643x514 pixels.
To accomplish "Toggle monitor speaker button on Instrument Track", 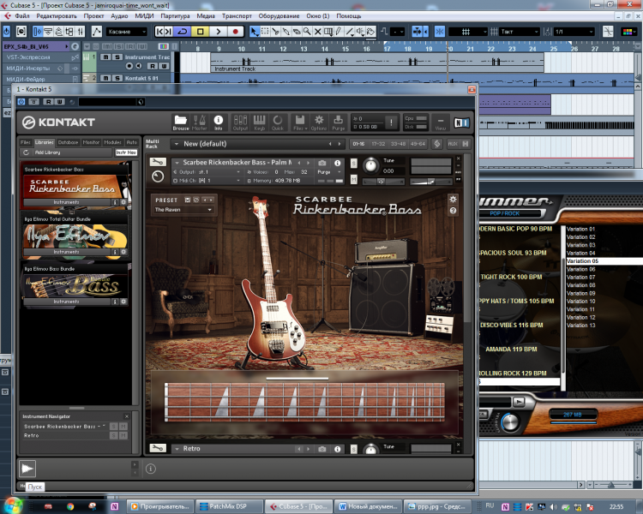I will 139,66.
